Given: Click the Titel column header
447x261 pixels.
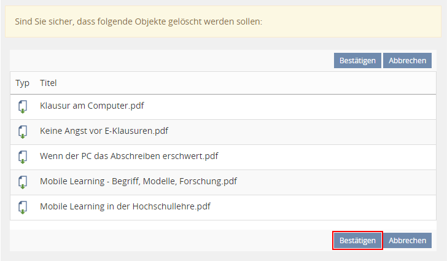Looking at the screenshot, I should [49, 83].
